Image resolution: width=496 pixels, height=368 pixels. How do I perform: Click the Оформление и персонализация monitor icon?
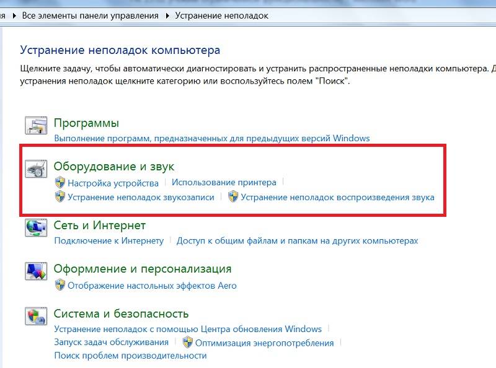click(35, 271)
